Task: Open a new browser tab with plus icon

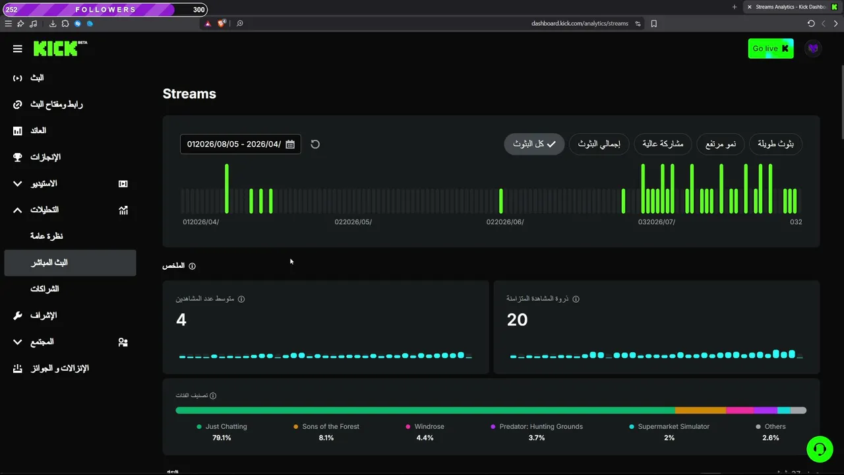Action: (x=735, y=7)
